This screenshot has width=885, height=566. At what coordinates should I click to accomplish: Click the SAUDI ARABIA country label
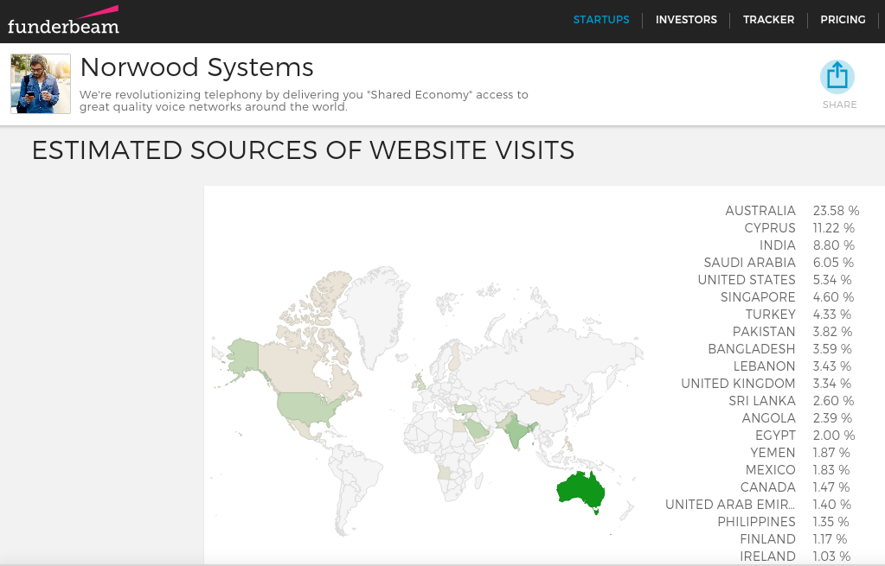click(749, 263)
